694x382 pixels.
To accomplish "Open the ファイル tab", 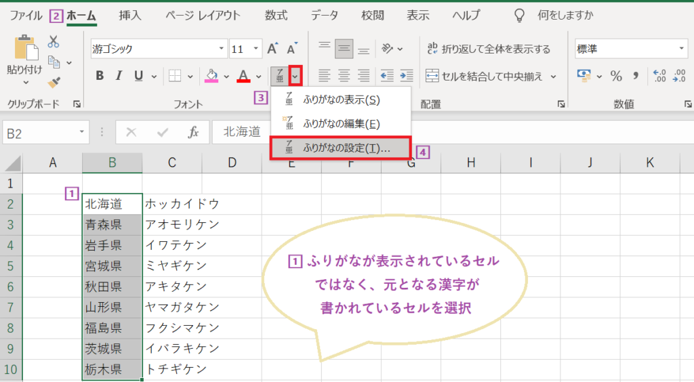I will point(26,16).
